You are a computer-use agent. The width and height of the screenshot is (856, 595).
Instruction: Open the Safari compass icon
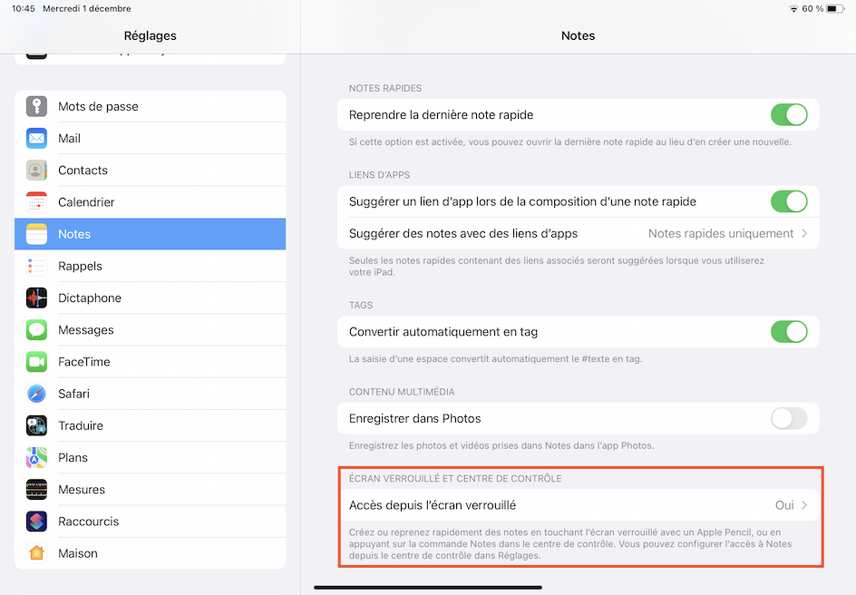point(36,394)
